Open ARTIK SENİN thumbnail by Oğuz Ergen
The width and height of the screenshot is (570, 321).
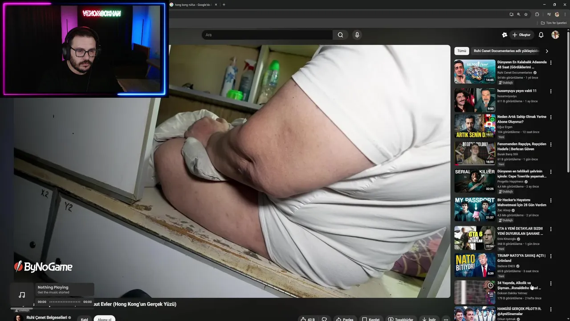coord(475,126)
